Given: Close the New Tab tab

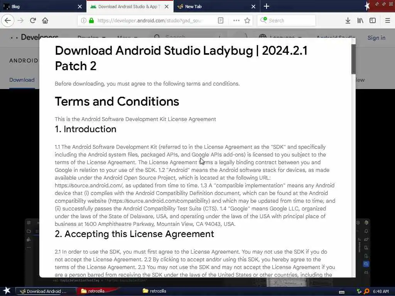Looking at the screenshot, I should point(253,7).
